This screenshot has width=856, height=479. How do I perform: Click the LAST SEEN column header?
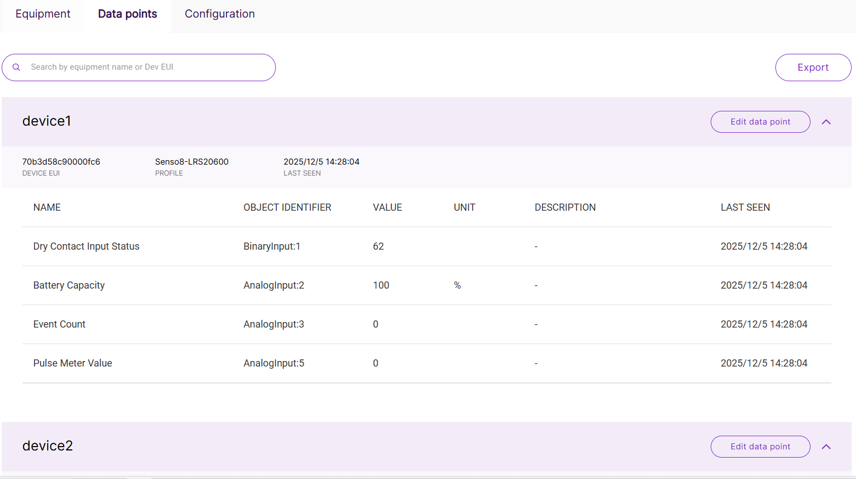pos(745,207)
